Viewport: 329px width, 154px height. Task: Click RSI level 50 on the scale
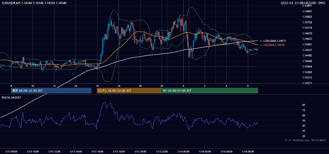click(304, 120)
